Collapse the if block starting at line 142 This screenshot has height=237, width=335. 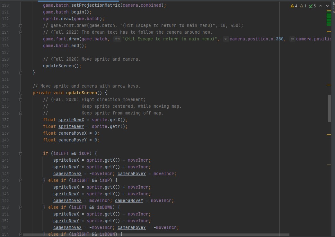(x=20, y=153)
